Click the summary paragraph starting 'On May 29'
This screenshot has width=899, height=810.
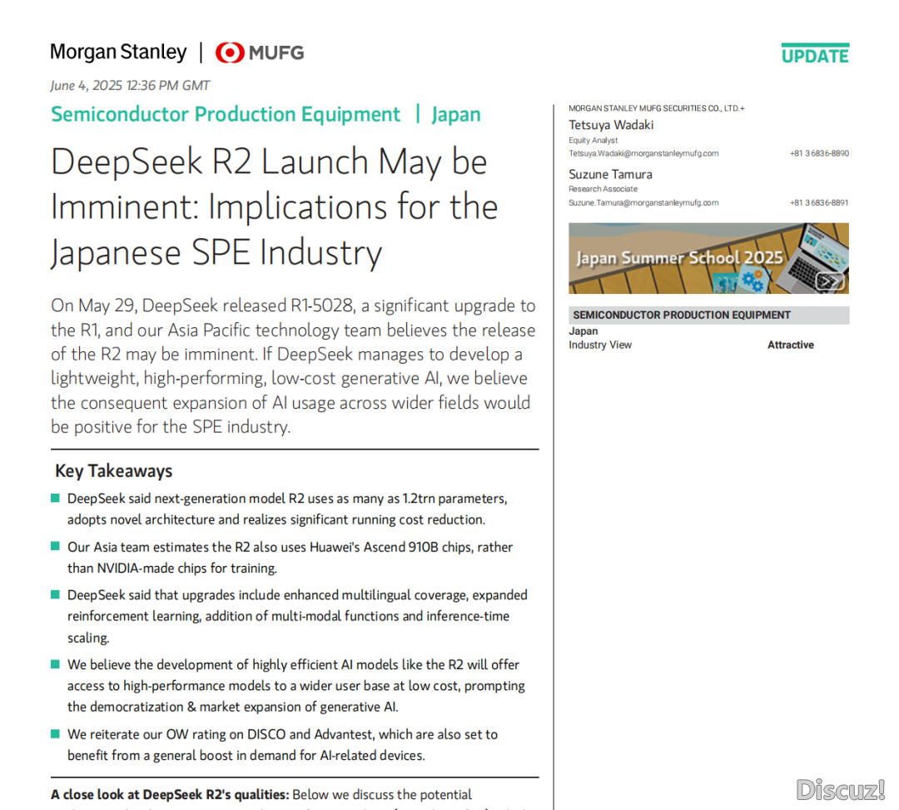[x=293, y=365]
